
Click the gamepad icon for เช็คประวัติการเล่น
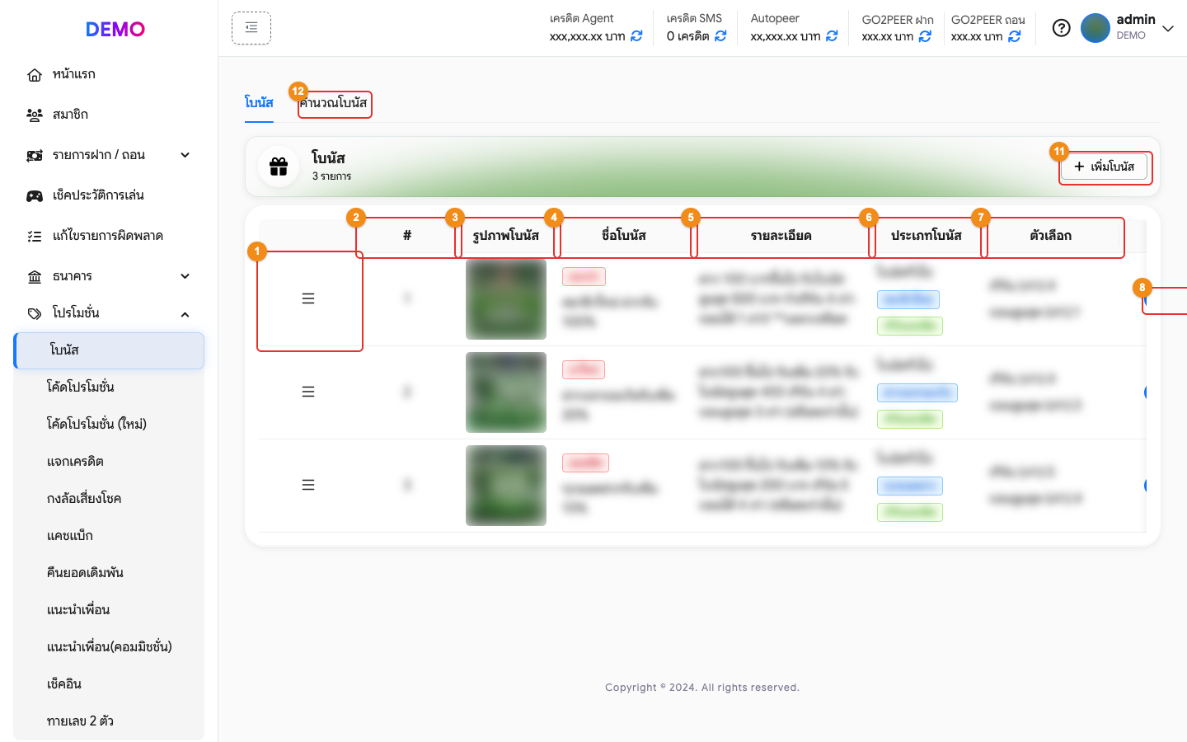pyautogui.click(x=35, y=196)
